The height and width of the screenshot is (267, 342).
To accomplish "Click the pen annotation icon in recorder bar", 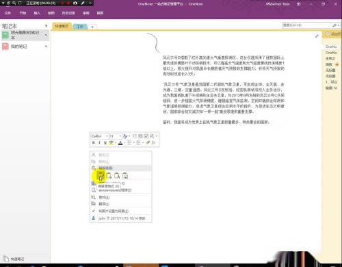I will [83, 3].
